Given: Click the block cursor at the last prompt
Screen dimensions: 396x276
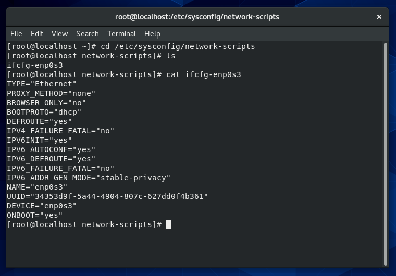Looking at the screenshot, I should pos(168,224).
